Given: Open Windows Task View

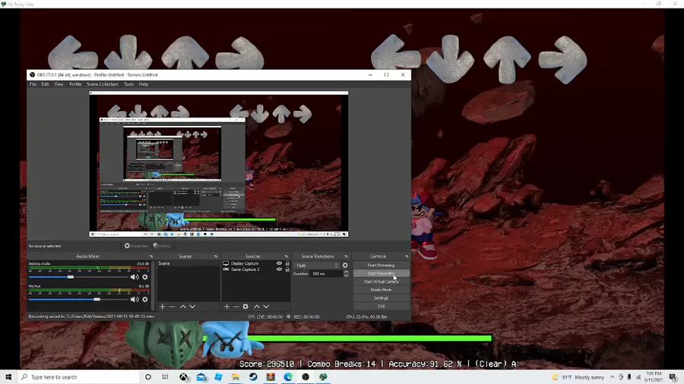Looking at the screenshot, I should (165, 377).
